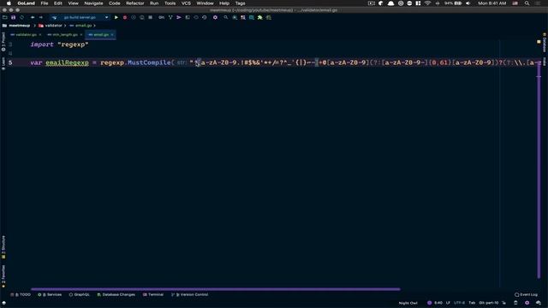Click the validator folder breadcrumb
The width and height of the screenshot is (548, 308).
point(51,26)
